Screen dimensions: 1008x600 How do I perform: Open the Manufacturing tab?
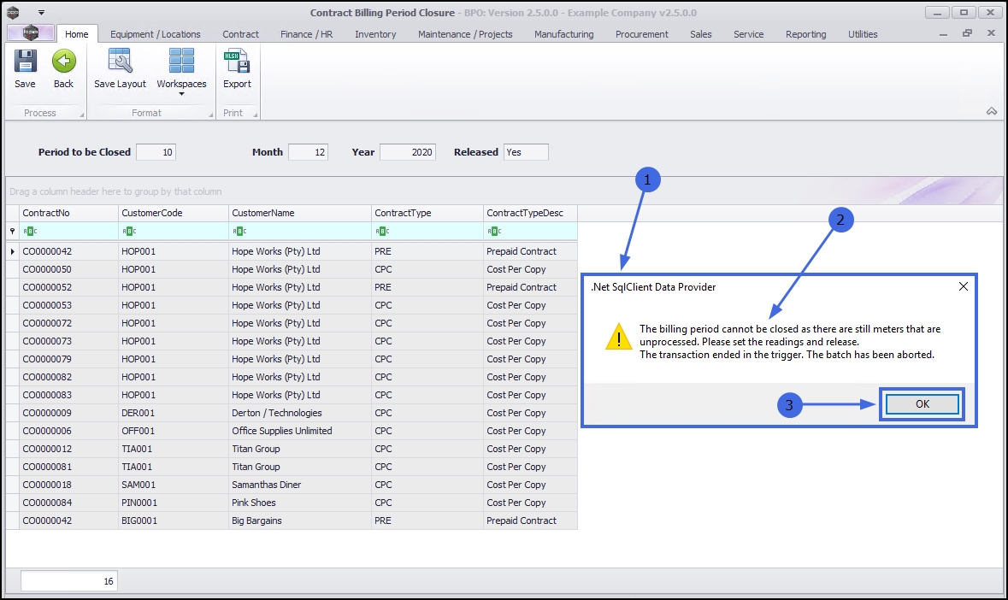point(563,34)
